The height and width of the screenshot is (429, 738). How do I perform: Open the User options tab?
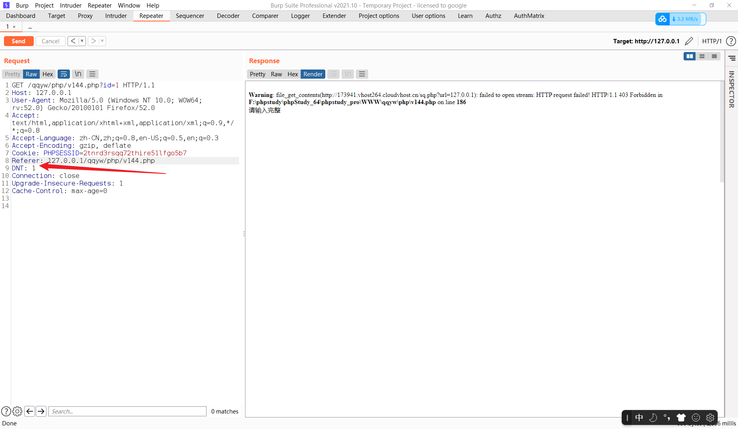429,16
